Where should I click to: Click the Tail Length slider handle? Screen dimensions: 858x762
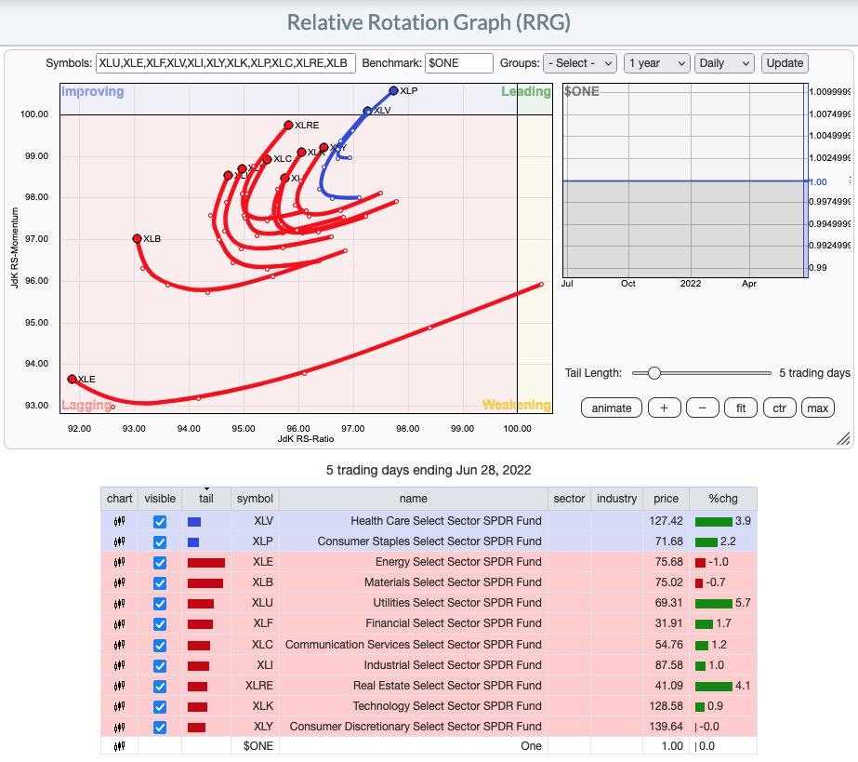click(x=653, y=373)
